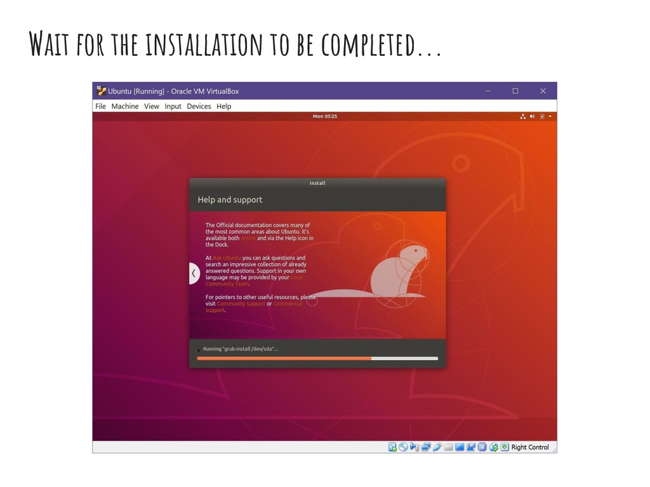Click the shared folders status icon
This screenshot has width=650, height=487.
[x=448, y=447]
